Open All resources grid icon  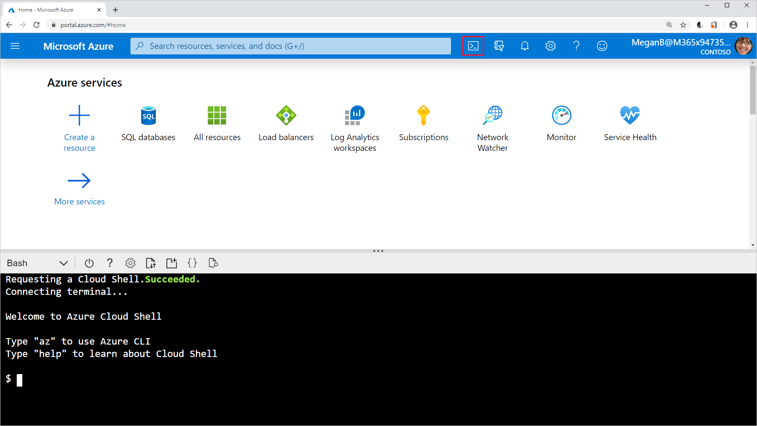click(x=217, y=115)
